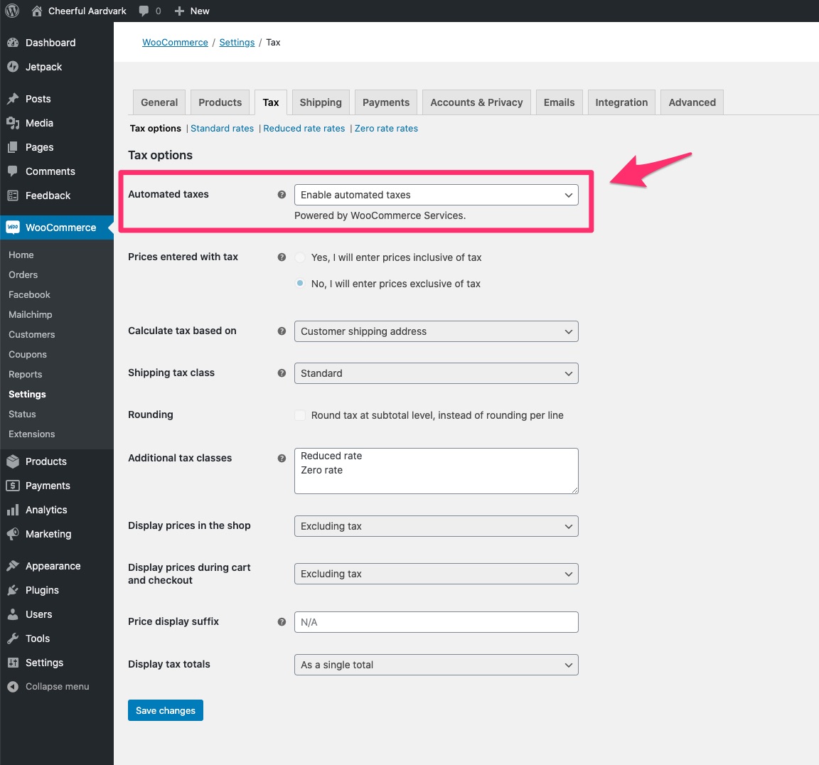Click help icon beside Calculate tax based on

click(282, 331)
